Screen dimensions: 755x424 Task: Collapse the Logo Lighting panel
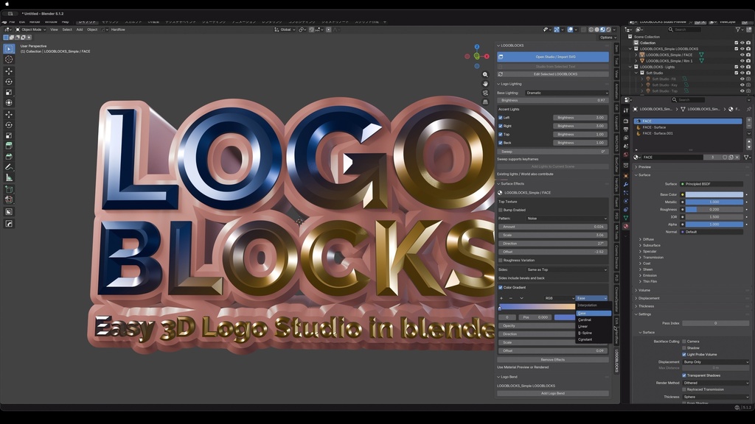click(x=509, y=84)
